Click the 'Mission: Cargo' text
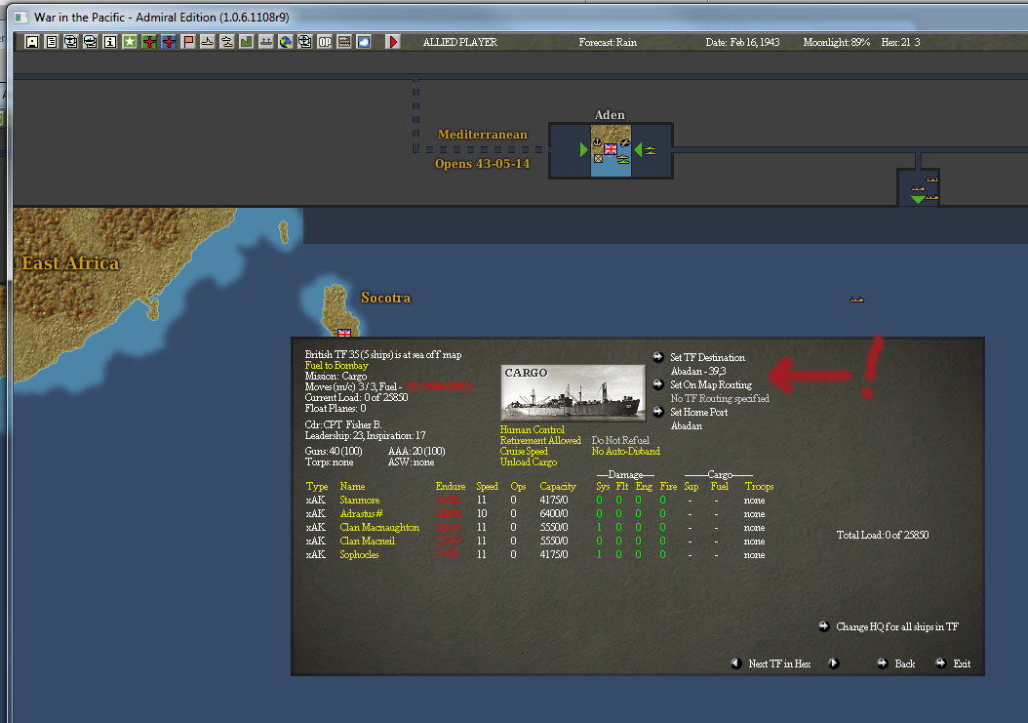The width and height of the screenshot is (1028, 723). click(x=336, y=376)
